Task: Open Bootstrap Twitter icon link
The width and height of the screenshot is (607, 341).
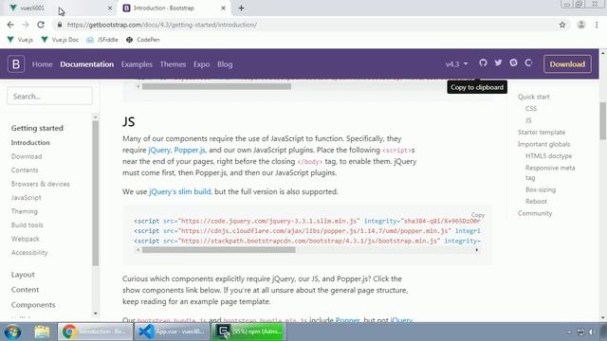Action: click(498, 63)
